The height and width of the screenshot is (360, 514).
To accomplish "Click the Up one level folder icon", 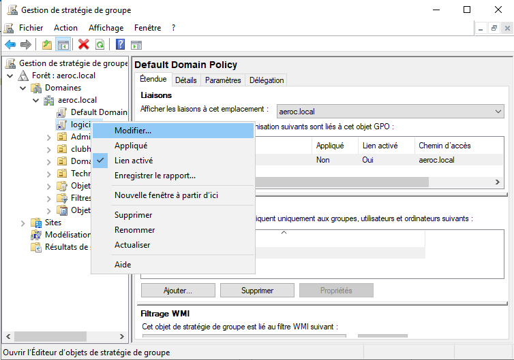I will point(47,45).
